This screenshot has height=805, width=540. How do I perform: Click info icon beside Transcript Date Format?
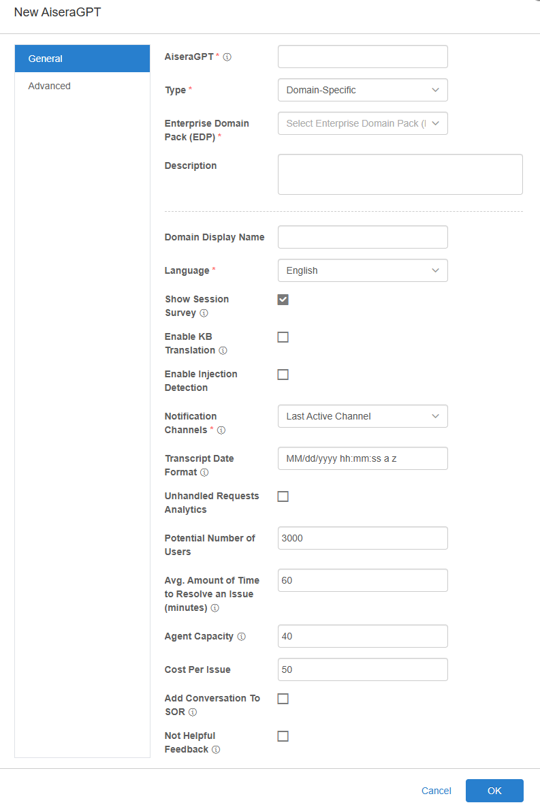click(204, 473)
